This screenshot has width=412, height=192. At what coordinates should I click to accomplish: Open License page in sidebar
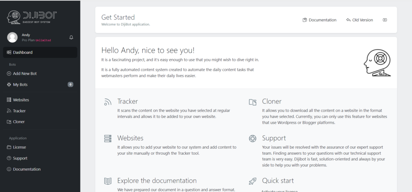[x=40, y=147]
